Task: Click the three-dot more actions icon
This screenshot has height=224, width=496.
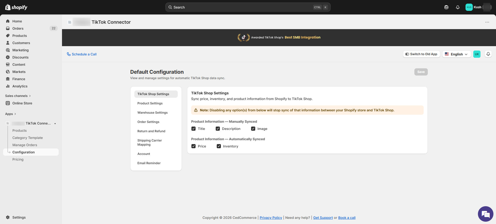Action: [x=487, y=22]
